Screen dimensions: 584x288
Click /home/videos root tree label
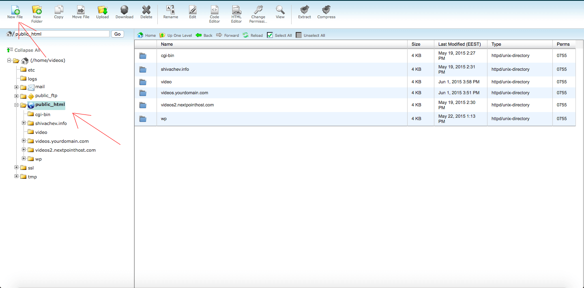(x=48, y=61)
